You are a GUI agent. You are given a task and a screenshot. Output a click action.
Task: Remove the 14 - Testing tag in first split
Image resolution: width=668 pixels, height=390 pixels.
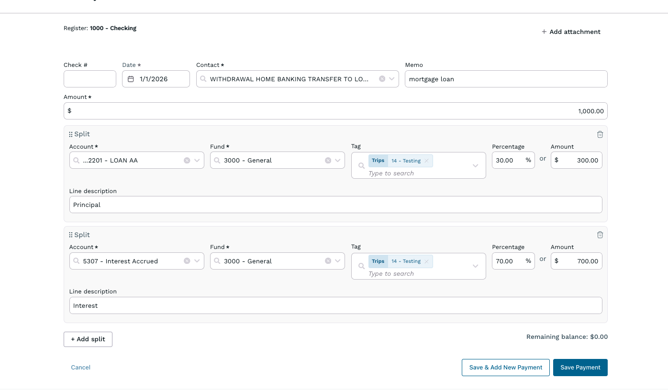[425, 160]
